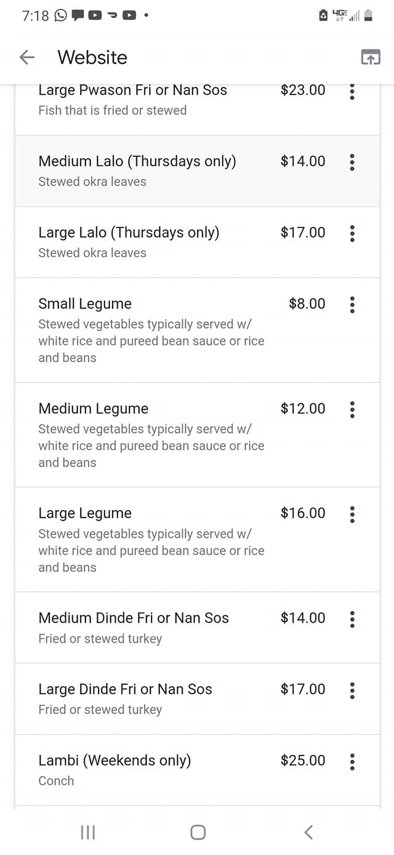Open three-dot menu for Large Dinde Fri
Viewport: 394px width, 855px height.
coord(352,690)
